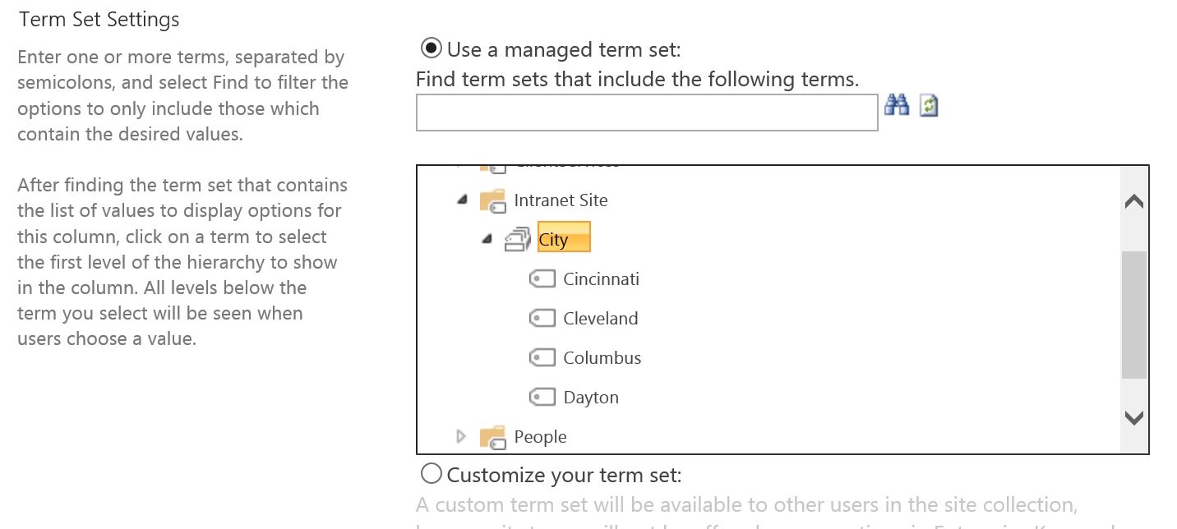Pick the Dayton term

(x=591, y=398)
